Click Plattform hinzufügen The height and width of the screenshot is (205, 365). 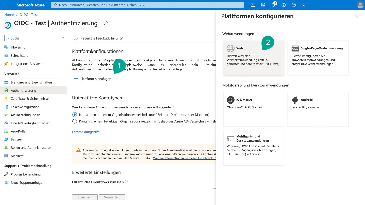93,79
